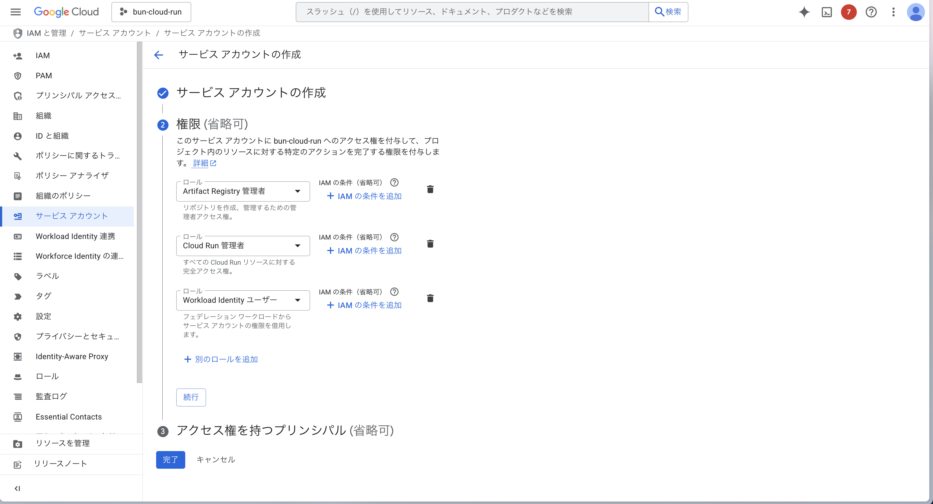Delete the Artifact Registry 管理者 role row
The width and height of the screenshot is (933, 504).
(430, 189)
